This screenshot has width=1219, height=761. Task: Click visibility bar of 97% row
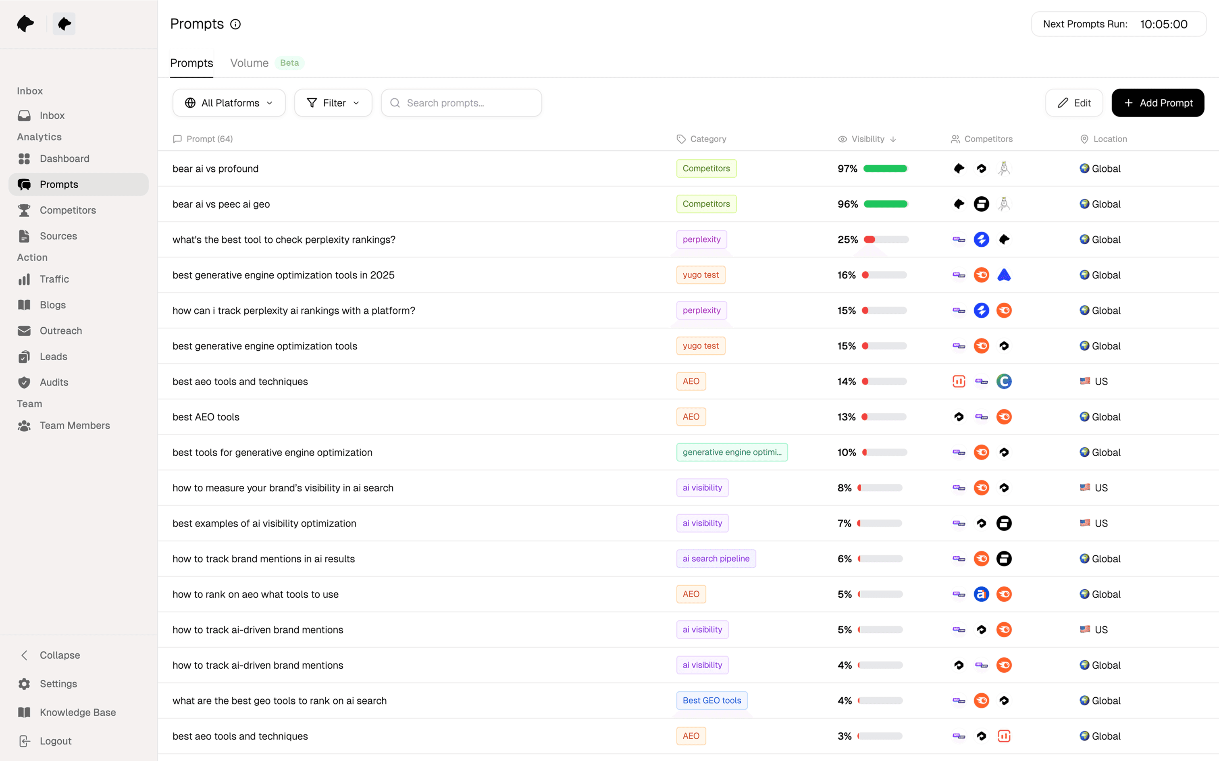(885, 168)
